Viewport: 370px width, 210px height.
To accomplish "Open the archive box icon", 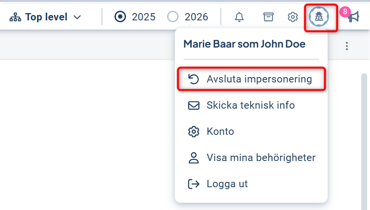I will tap(268, 17).
